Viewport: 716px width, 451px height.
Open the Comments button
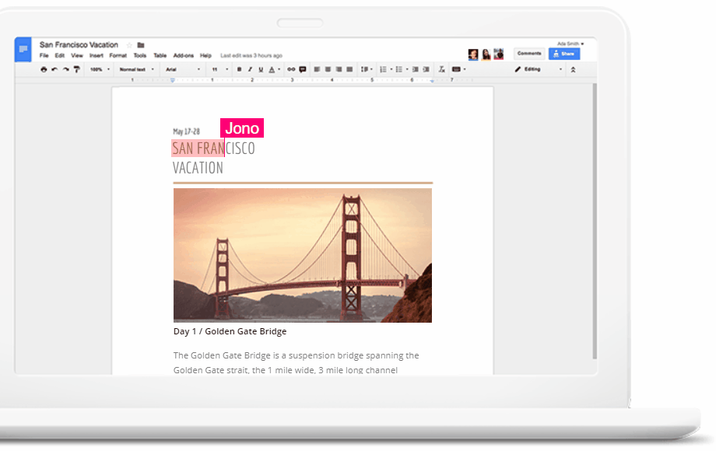pos(529,54)
